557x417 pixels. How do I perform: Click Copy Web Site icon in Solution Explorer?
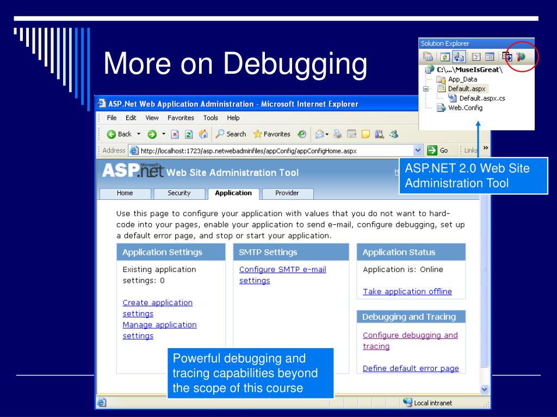(x=507, y=56)
